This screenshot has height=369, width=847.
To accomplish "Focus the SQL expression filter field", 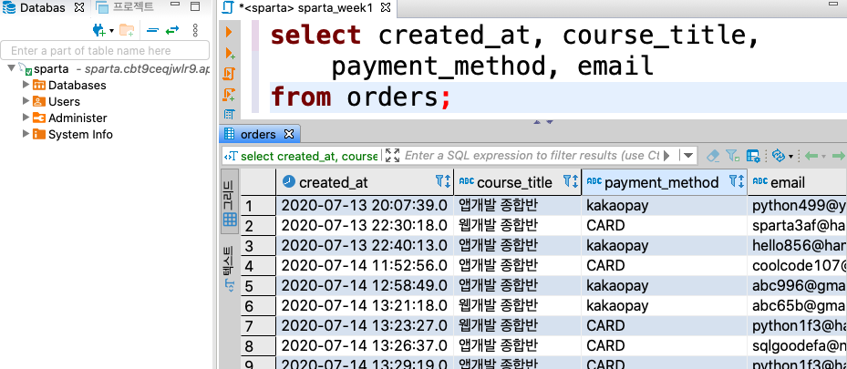I will coord(532,156).
